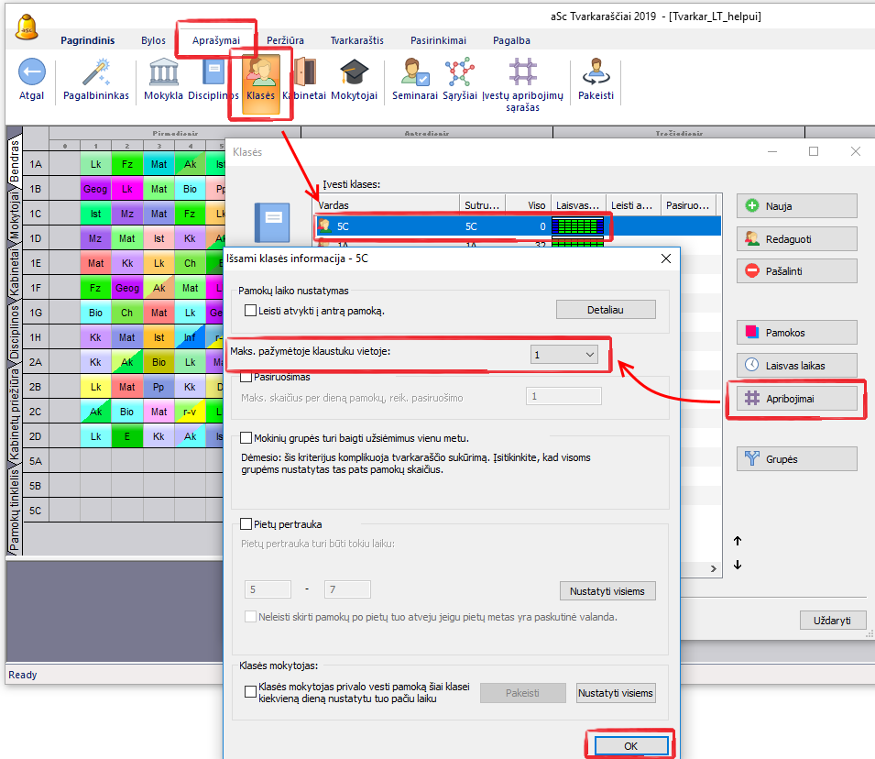Open the Pagalbininkas wizard tool
This screenshot has height=759, width=875.
[x=96, y=73]
